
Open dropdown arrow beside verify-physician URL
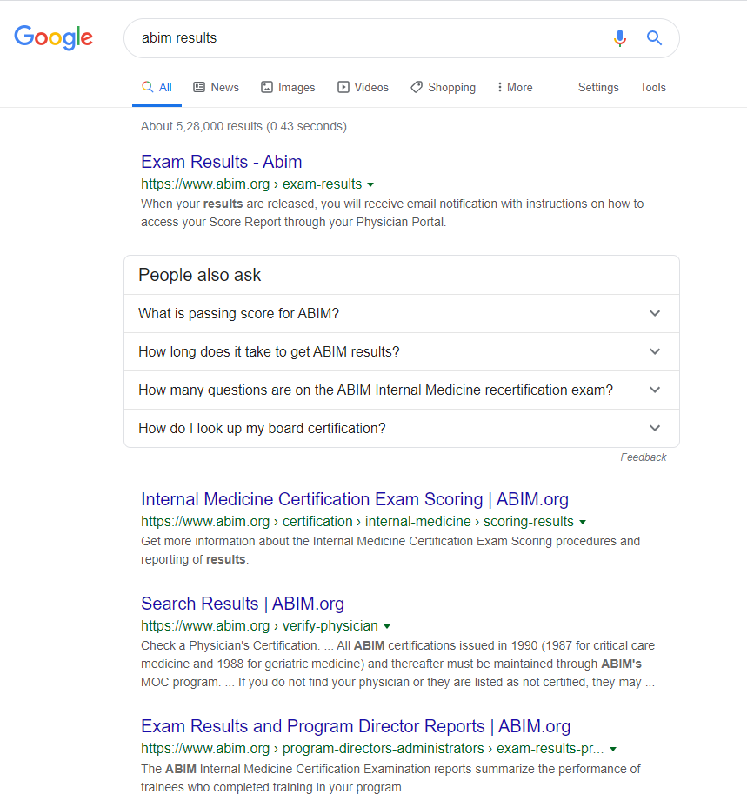pyautogui.click(x=387, y=626)
